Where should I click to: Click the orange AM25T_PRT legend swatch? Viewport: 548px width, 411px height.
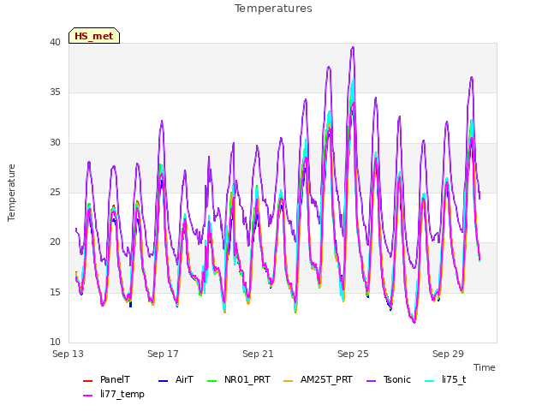pos(289,380)
